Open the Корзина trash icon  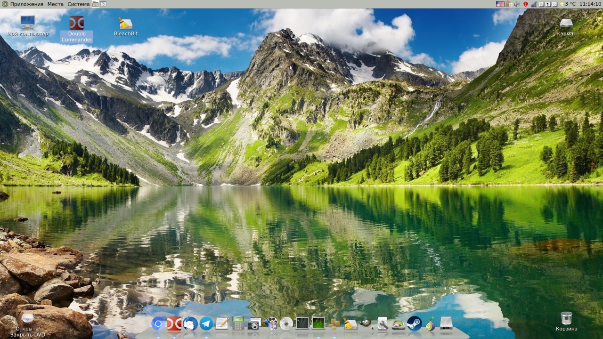[566, 321]
